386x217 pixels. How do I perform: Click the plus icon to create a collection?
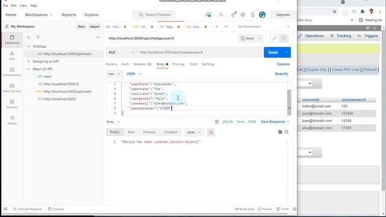28,37
